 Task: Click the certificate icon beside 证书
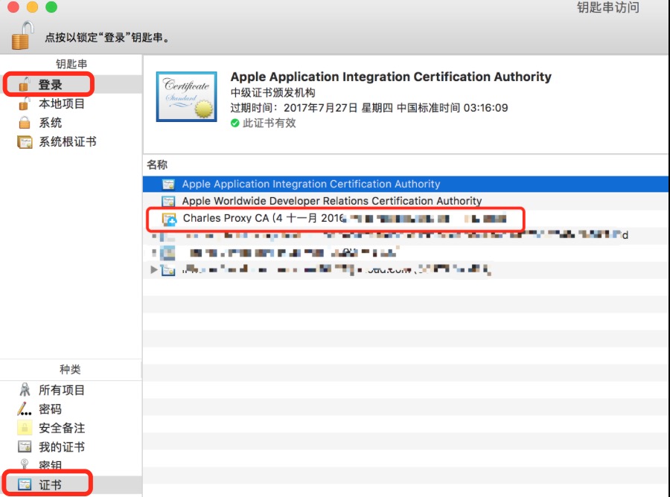(x=25, y=484)
